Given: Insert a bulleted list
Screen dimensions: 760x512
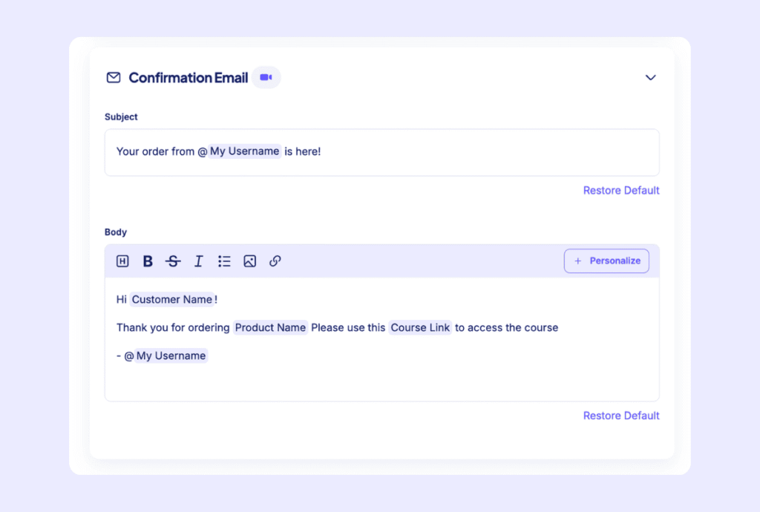Looking at the screenshot, I should pos(224,261).
